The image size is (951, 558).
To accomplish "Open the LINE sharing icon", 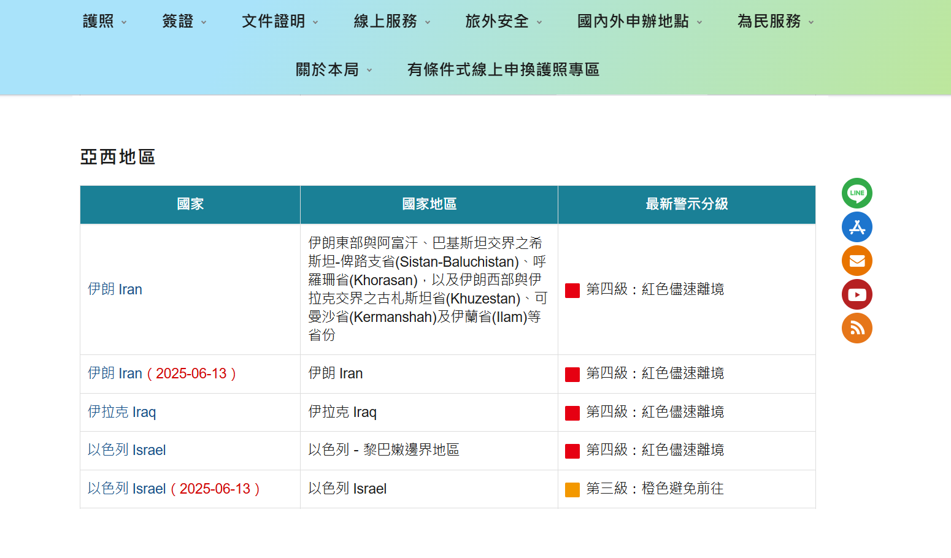I will pyautogui.click(x=857, y=193).
